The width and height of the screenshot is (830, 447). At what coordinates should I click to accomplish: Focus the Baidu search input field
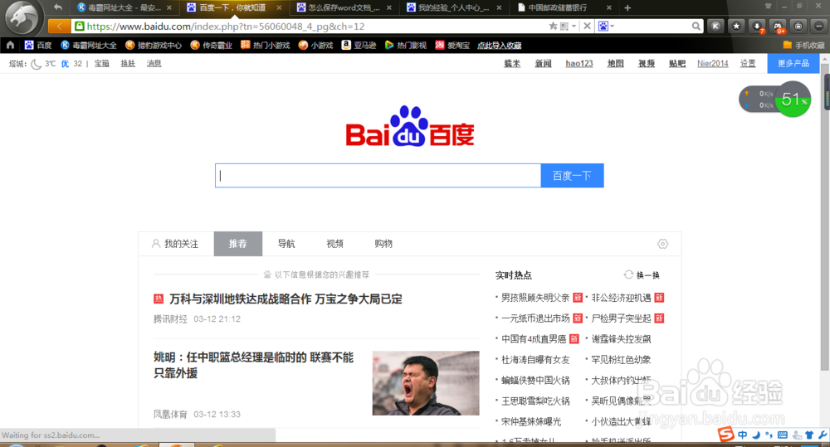(x=378, y=176)
